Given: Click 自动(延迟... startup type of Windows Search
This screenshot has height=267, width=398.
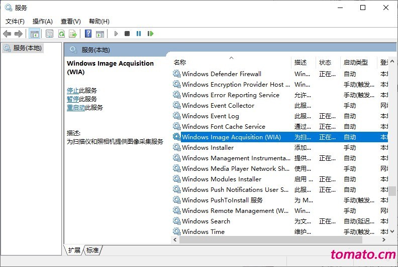Looking at the screenshot, I should [359, 221].
